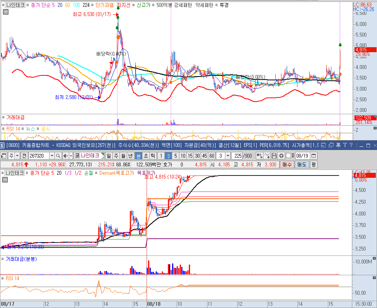Toggle 단기과열 indicator legend marker
The image size is (377, 308).
(x=92, y=5)
